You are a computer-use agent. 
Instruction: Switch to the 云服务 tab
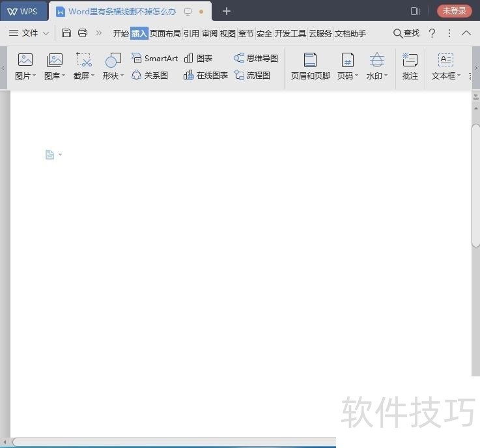pos(320,33)
